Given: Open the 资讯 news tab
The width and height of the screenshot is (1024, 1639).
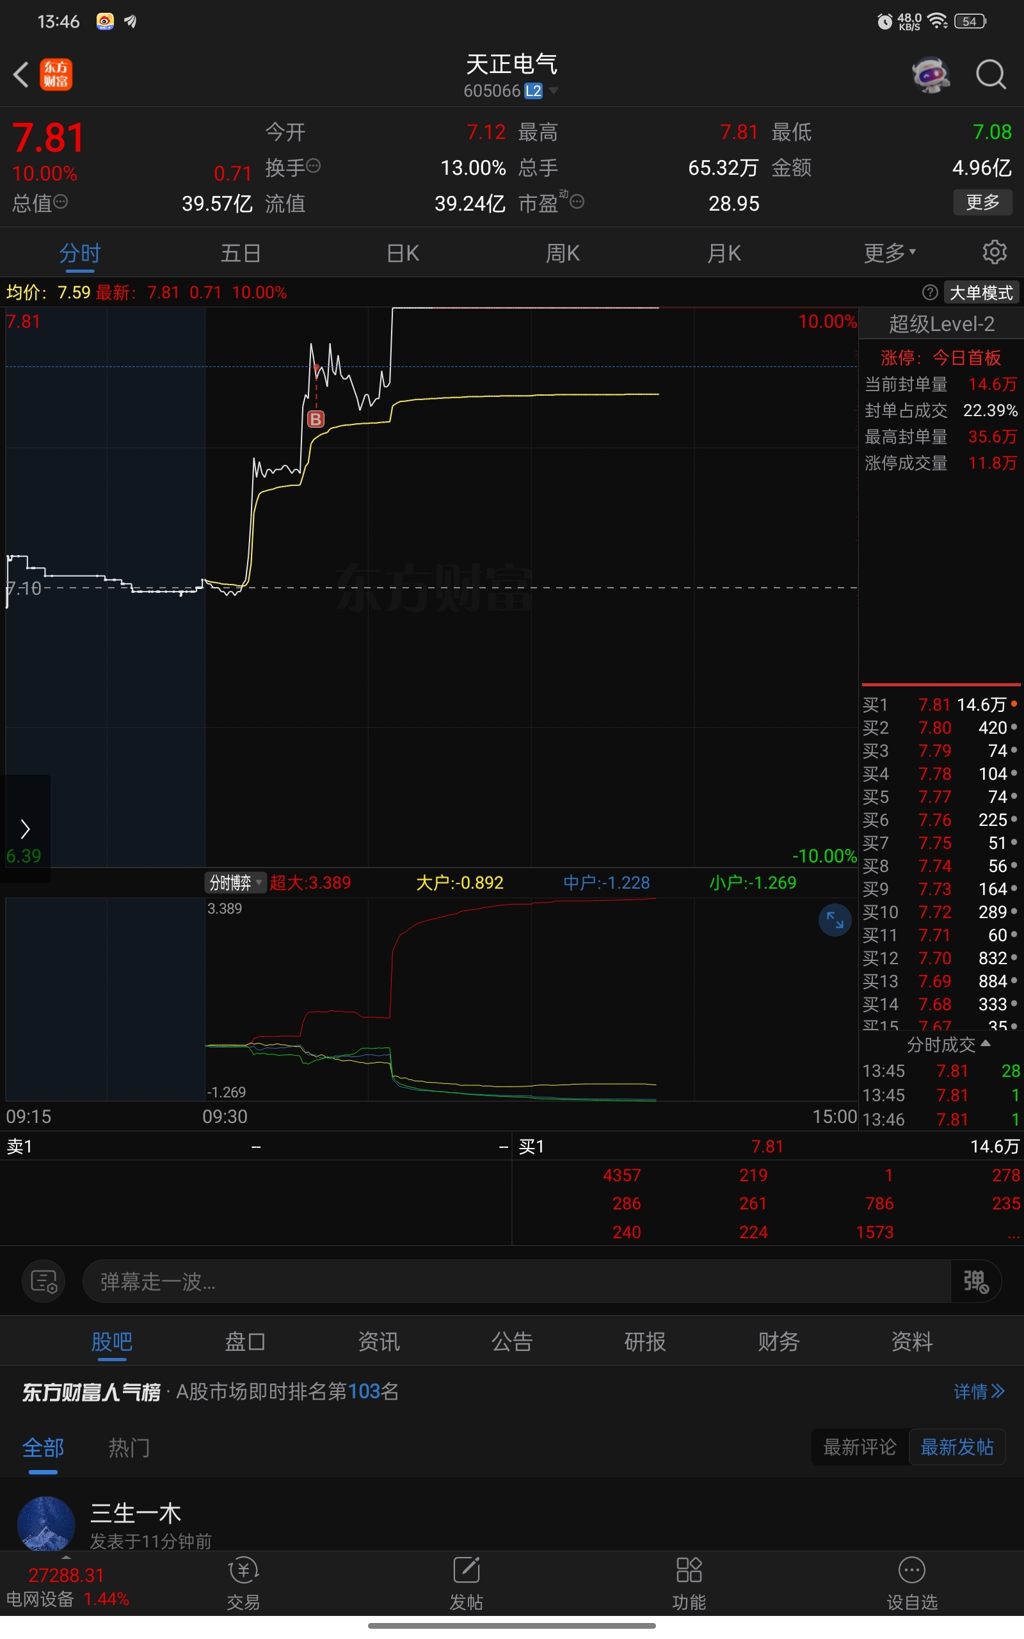Looking at the screenshot, I should (379, 1341).
